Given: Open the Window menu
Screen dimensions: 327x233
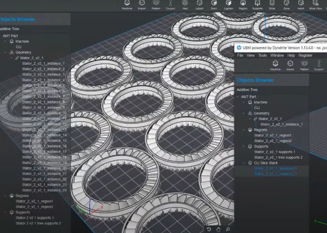Looking at the screenshot, I should [x=277, y=56].
